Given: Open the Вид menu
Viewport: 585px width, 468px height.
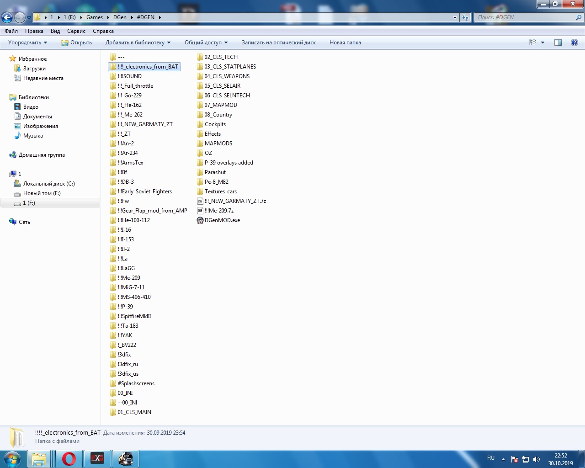Looking at the screenshot, I should (x=55, y=31).
